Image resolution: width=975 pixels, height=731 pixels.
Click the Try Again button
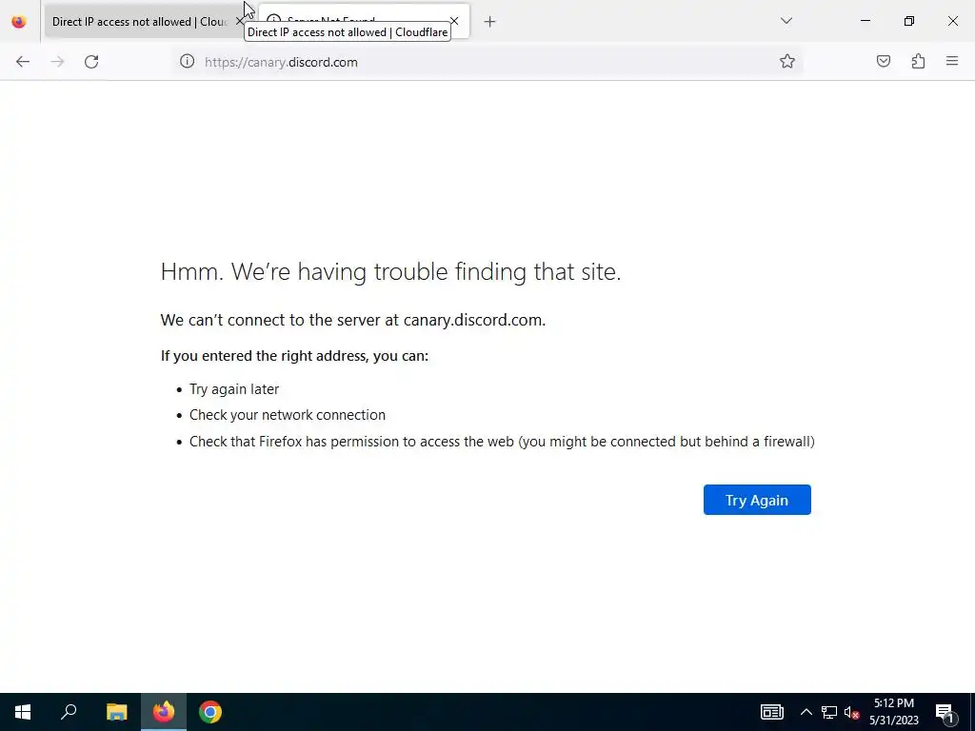pos(757,500)
